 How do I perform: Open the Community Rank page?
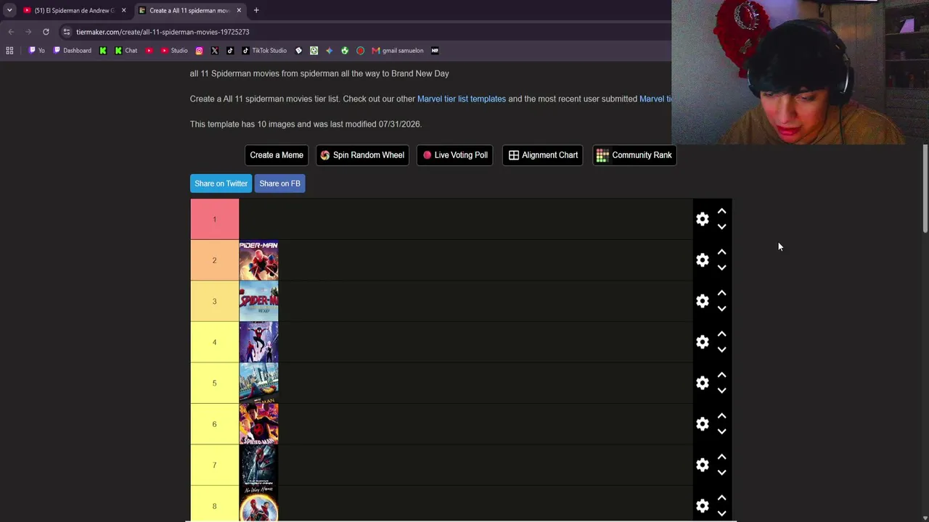634,155
